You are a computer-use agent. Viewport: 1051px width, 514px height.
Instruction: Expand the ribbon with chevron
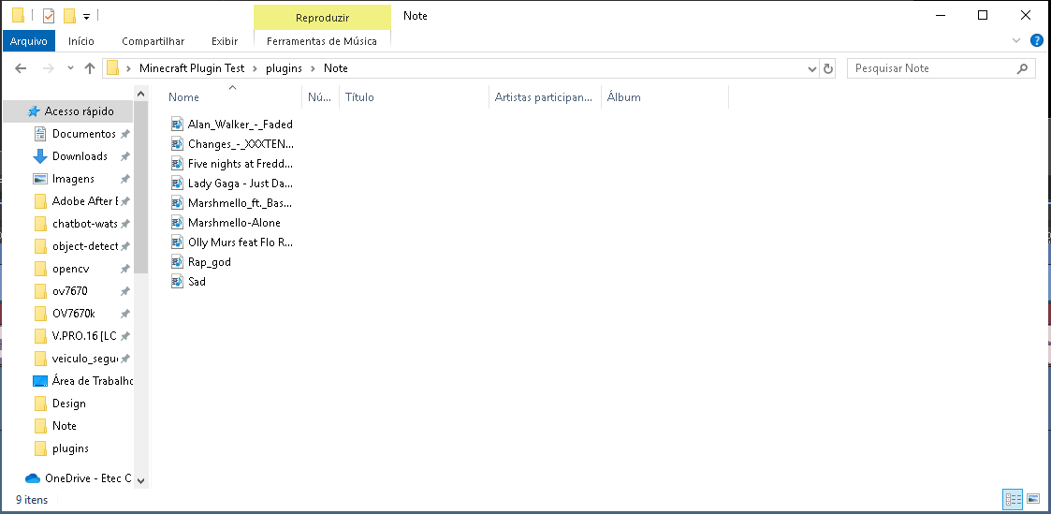(x=1016, y=41)
